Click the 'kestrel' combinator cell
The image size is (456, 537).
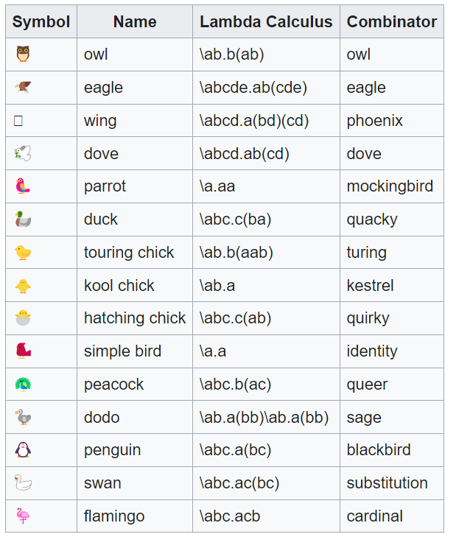[x=370, y=285]
